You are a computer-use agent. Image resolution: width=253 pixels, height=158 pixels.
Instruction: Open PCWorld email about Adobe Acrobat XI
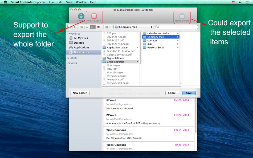(149, 119)
